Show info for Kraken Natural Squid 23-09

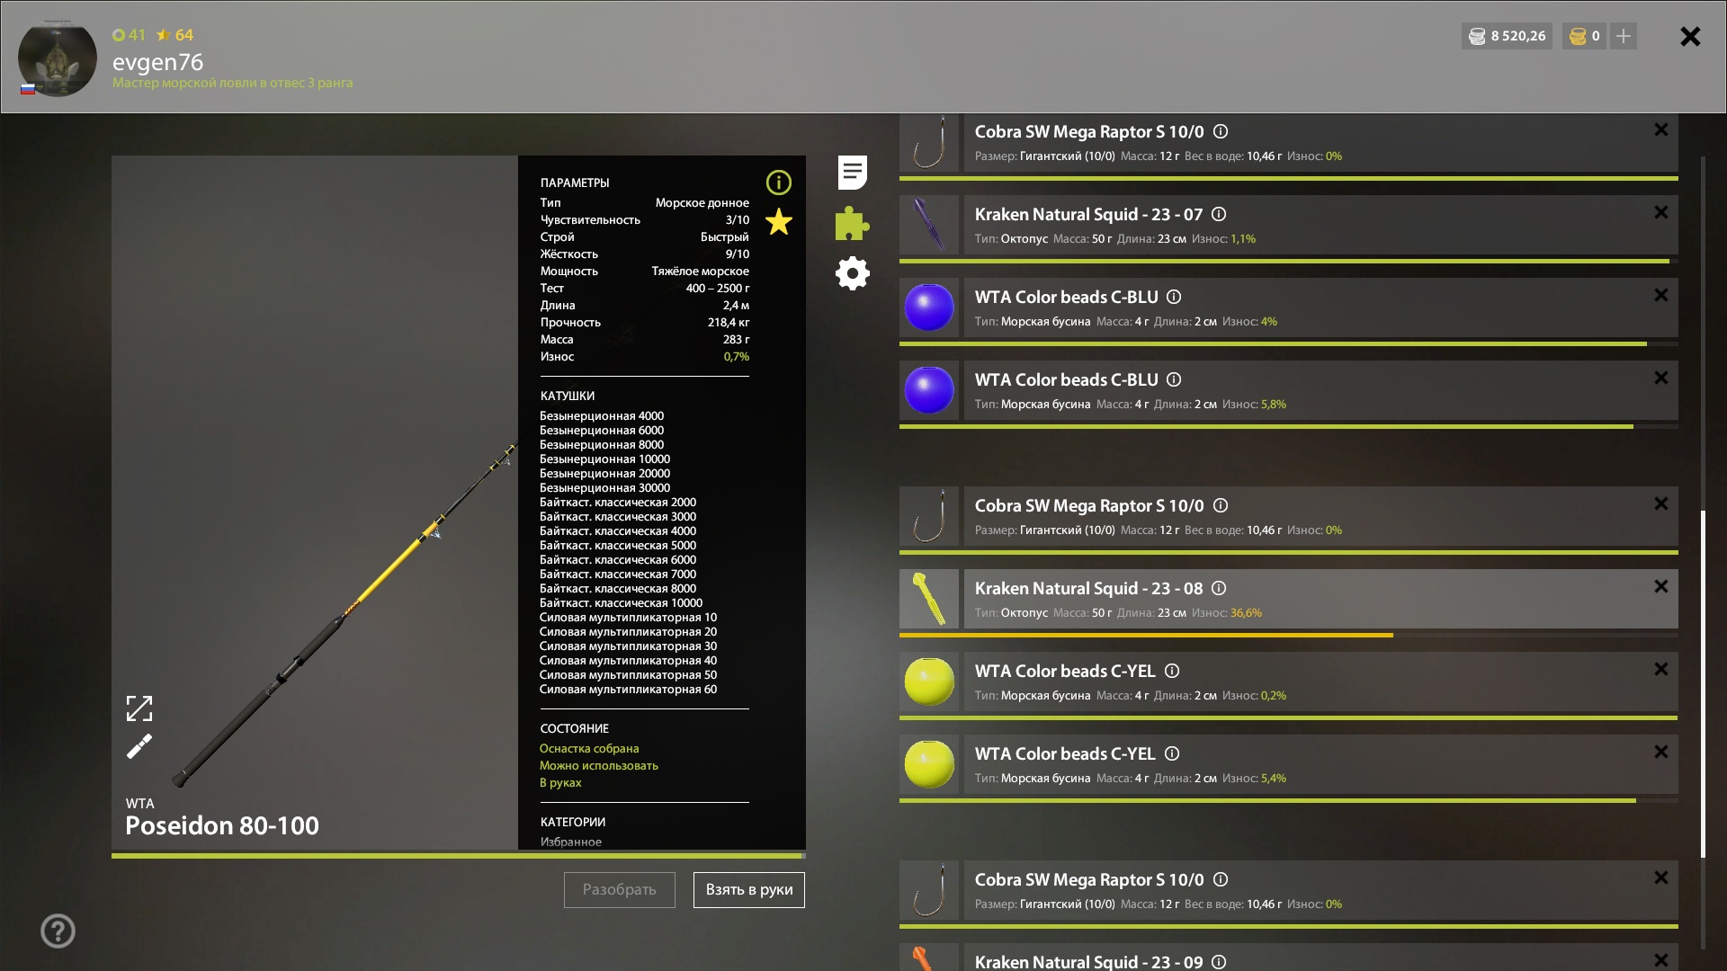point(1219,962)
